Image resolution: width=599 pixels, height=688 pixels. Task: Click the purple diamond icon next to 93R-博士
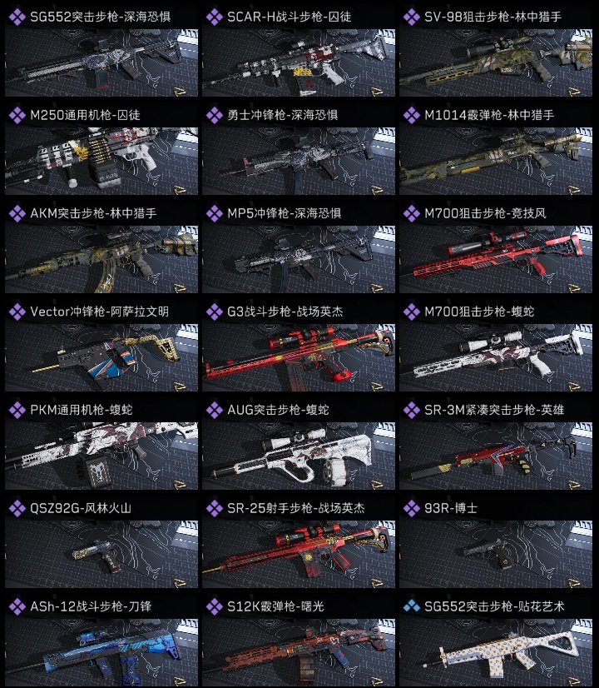pyautogui.click(x=412, y=509)
